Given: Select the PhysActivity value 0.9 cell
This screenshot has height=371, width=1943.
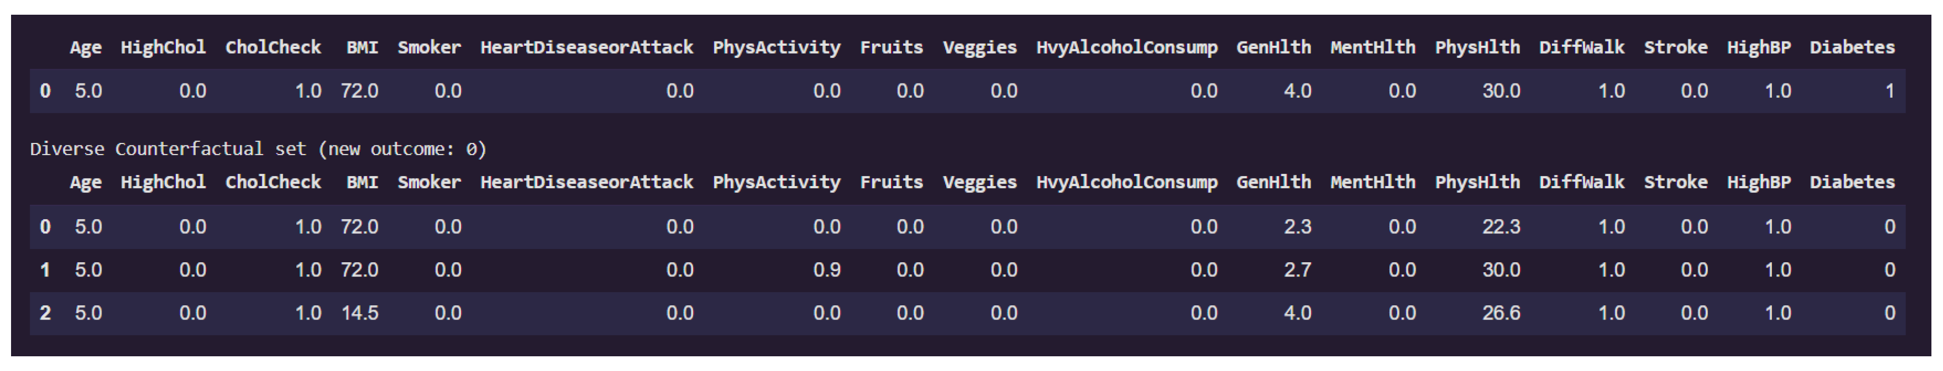Looking at the screenshot, I should click(x=827, y=270).
